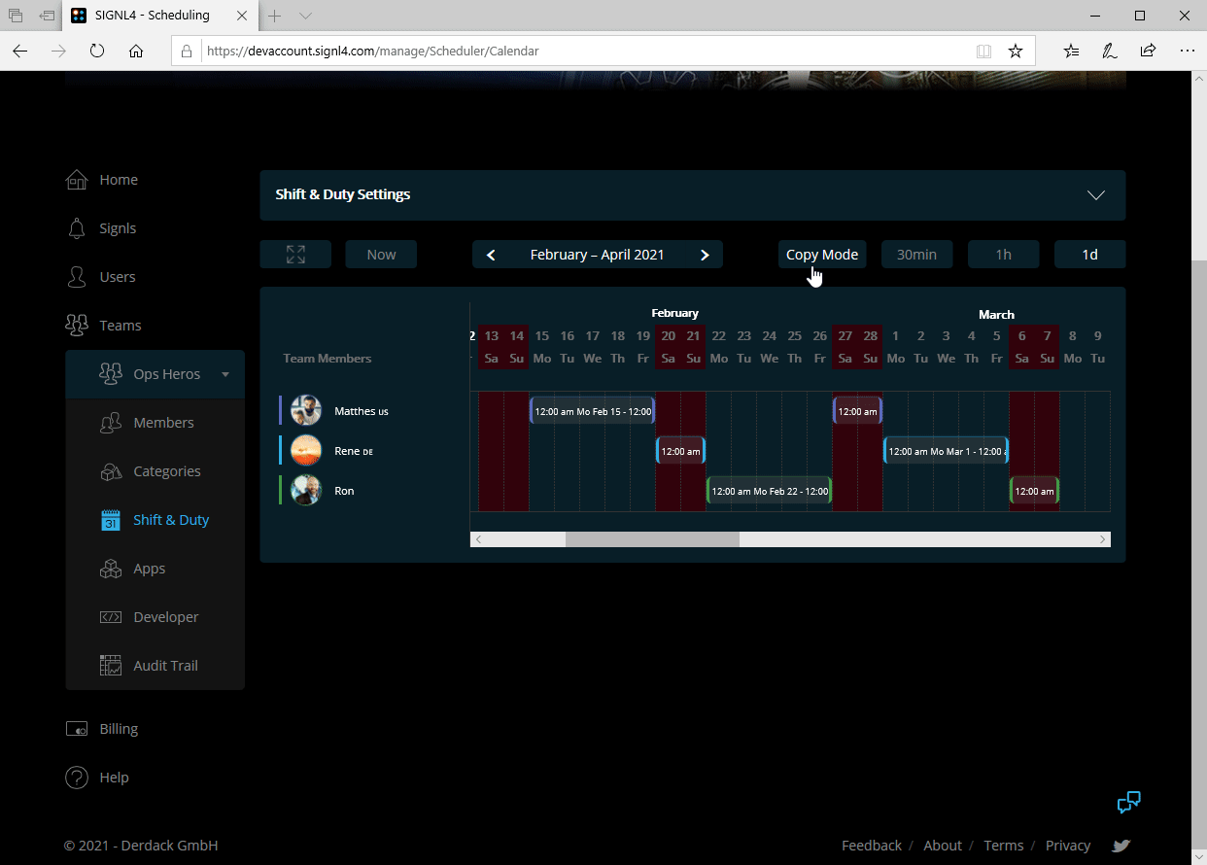
Task: Click the browser Home button
Action: [x=136, y=51]
